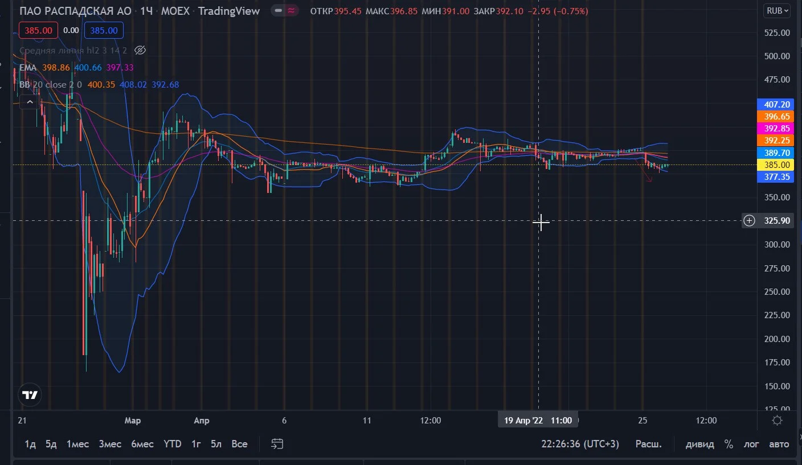Show the hidden Средняя линия indicator
Screen dimensions: 802x465
click(140, 50)
